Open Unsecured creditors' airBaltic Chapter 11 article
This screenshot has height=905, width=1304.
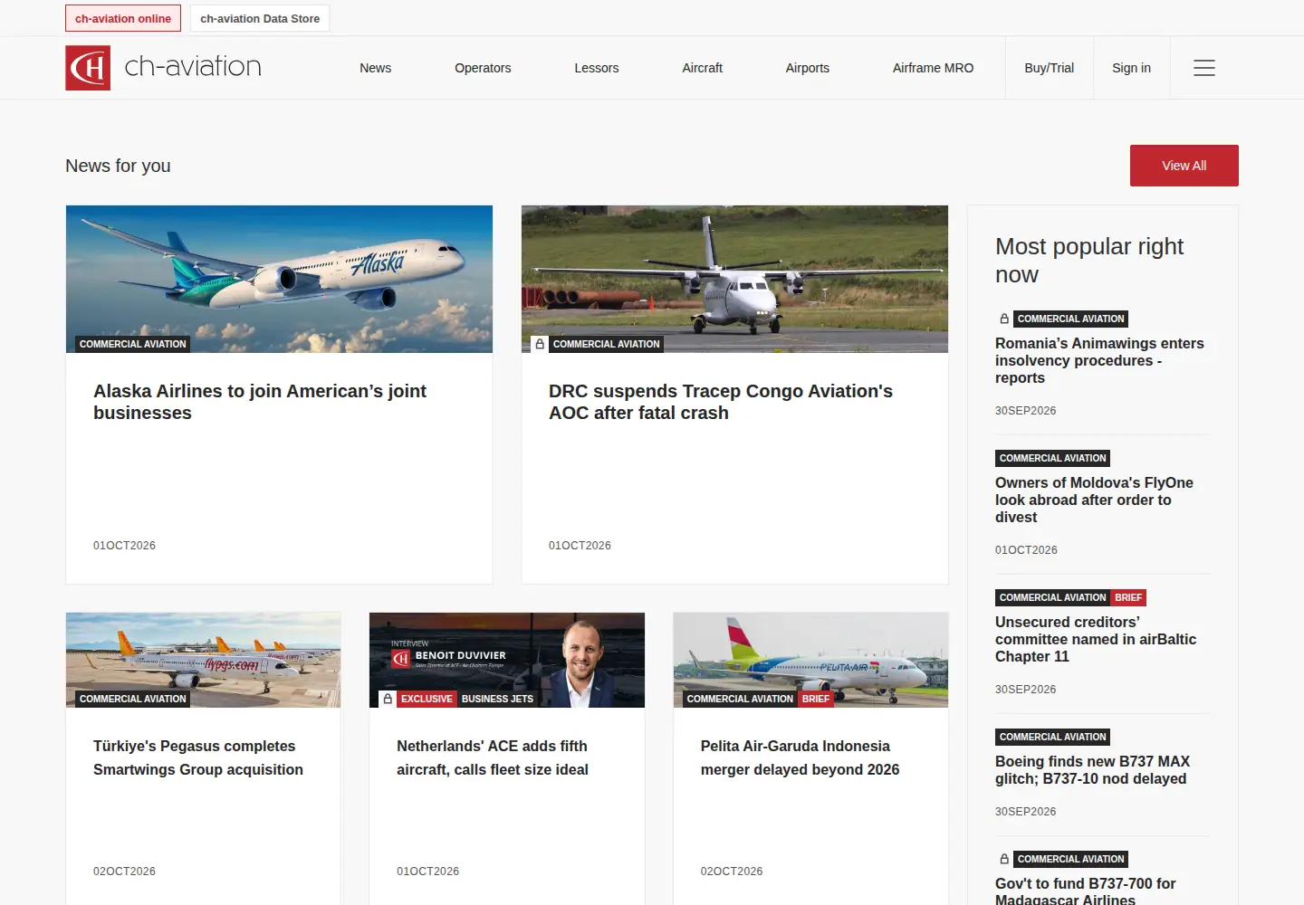coord(1096,639)
